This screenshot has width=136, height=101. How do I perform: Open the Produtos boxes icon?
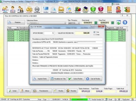29,9
